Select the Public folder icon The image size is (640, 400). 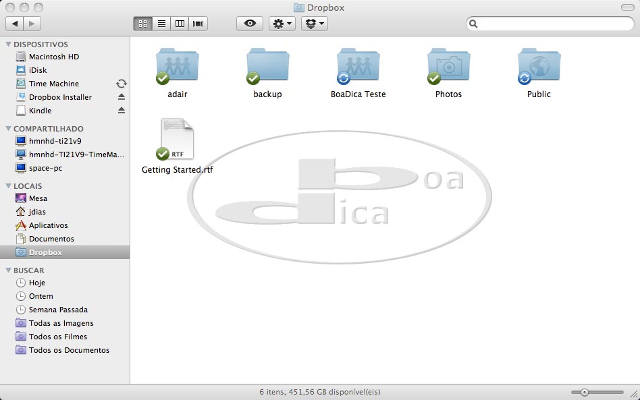coord(539,65)
